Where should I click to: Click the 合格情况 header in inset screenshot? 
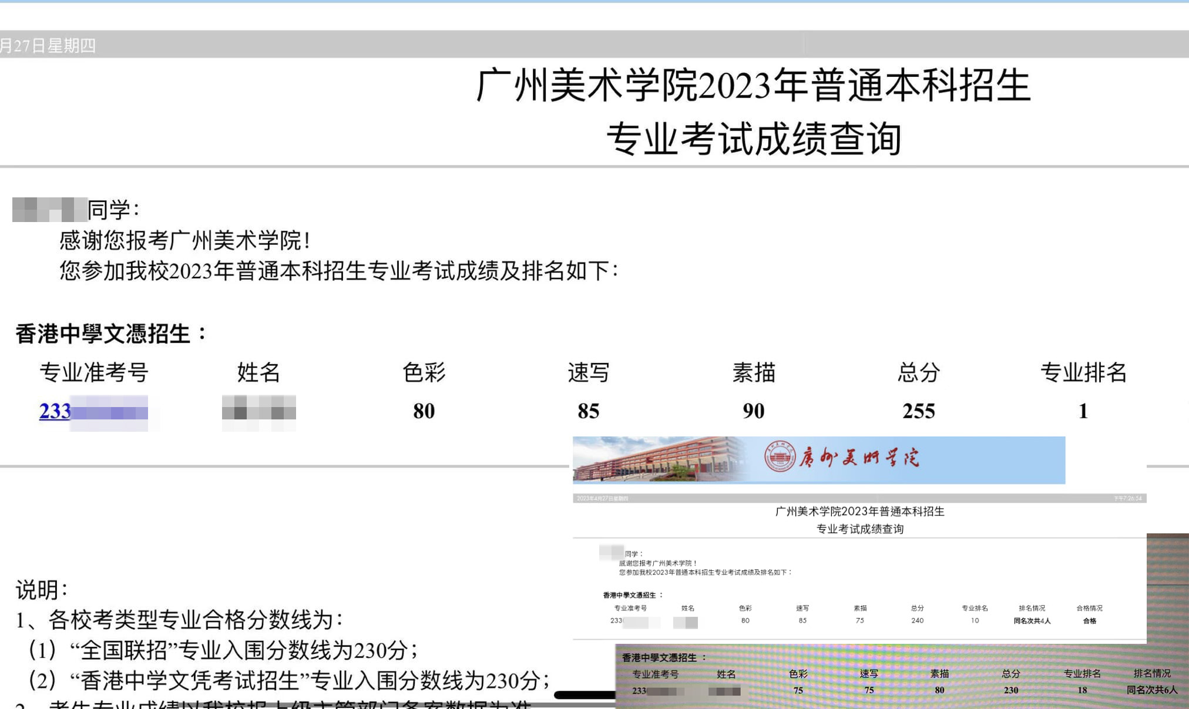(1090, 608)
